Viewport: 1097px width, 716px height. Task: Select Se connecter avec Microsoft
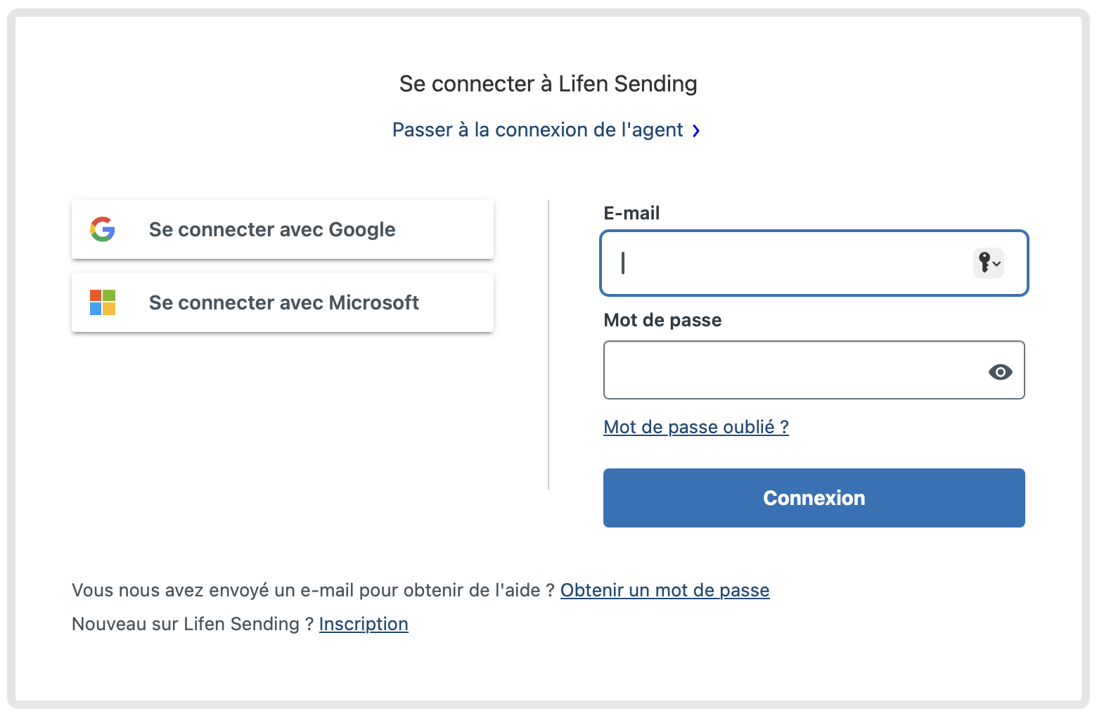point(283,302)
